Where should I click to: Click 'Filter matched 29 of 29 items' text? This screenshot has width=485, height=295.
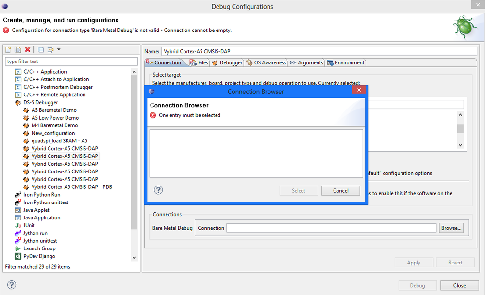[38, 267]
